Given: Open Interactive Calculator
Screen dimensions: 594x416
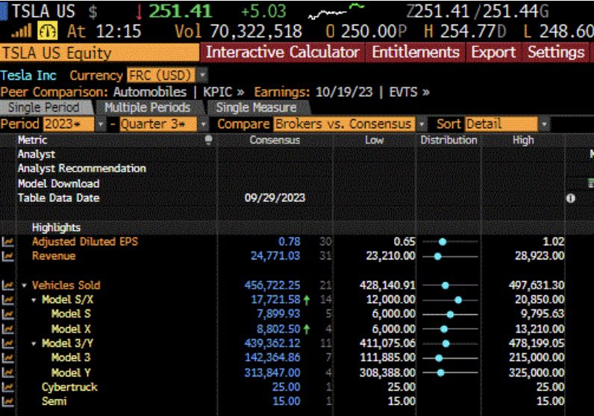Looking at the screenshot, I should tap(282, 52).
